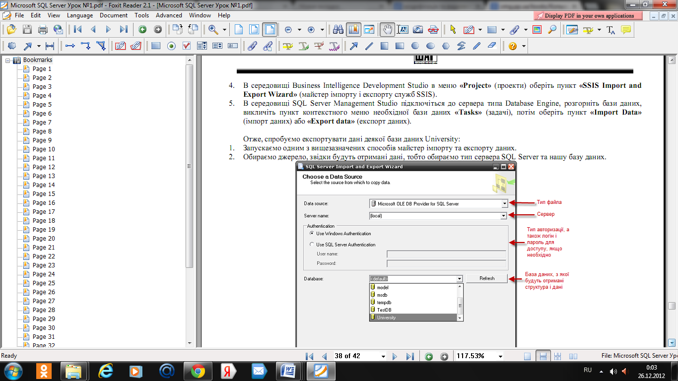Viewport: 678px width, 381px height.
Task: Enable Continuous page layout in status bar
Action: click(x=543, y=356)
